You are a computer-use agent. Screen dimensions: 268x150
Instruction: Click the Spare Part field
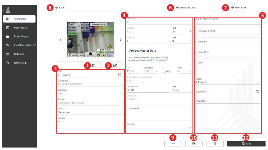coord(228,52)
